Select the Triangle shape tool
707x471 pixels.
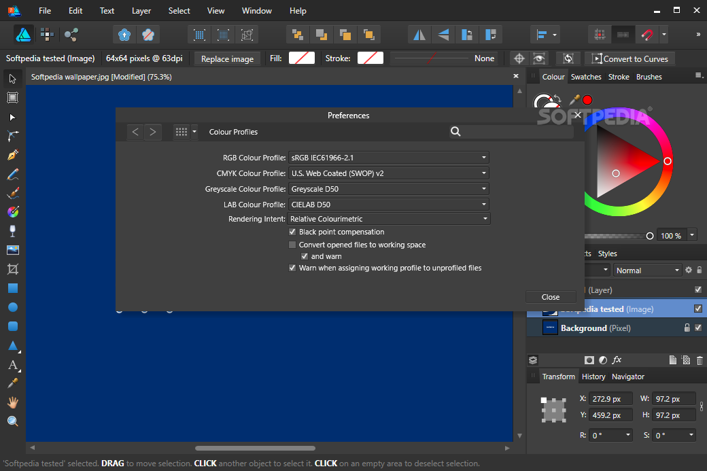(13, 346)
